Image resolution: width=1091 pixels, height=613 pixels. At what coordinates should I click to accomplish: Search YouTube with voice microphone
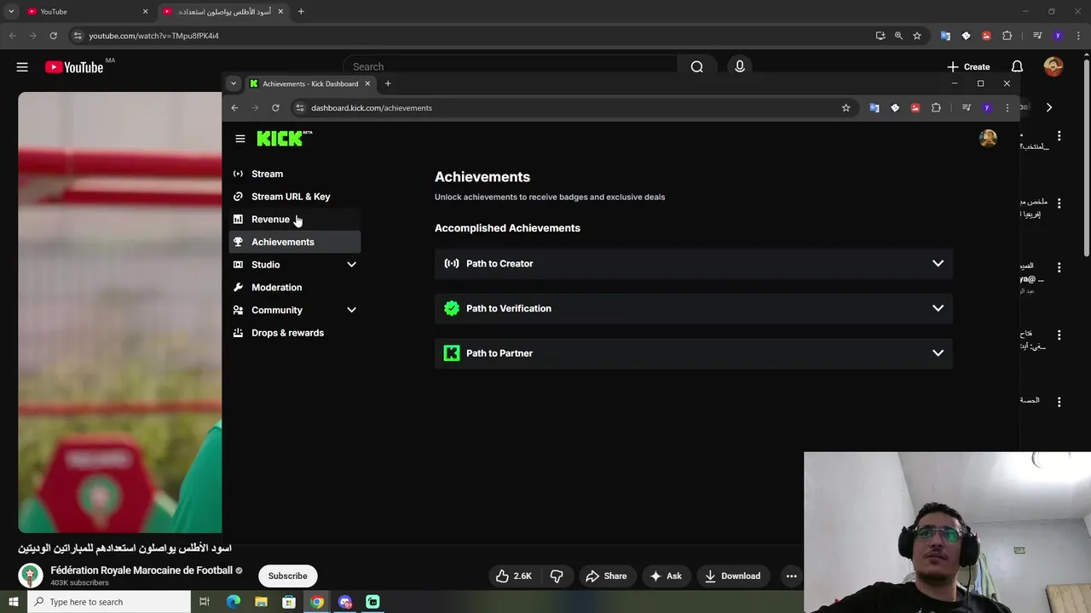(739, 67)
